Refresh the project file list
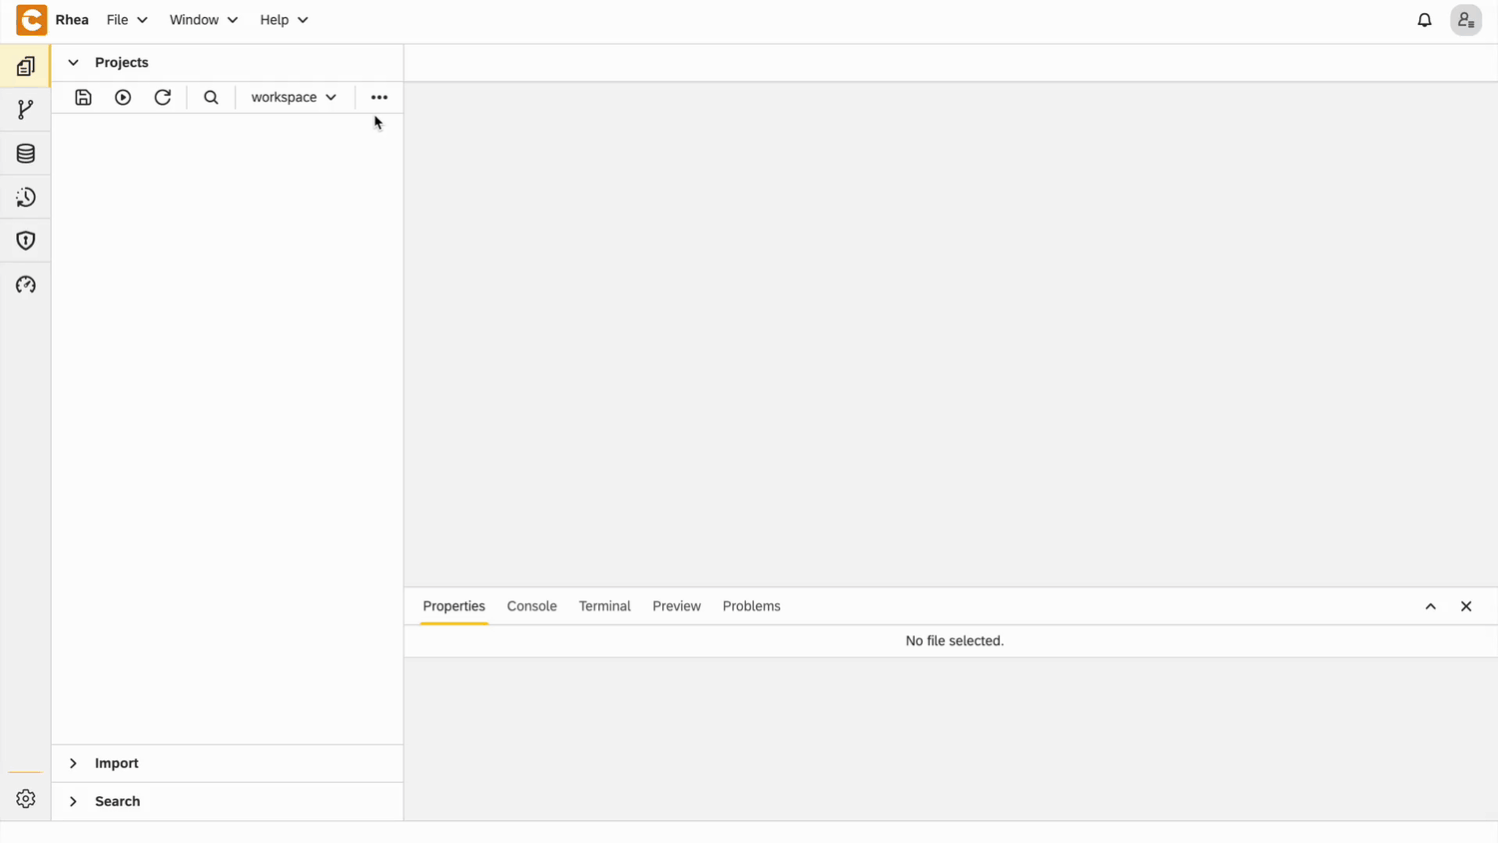This screenshot has height=843, width=1498. (x=162, y=97)
